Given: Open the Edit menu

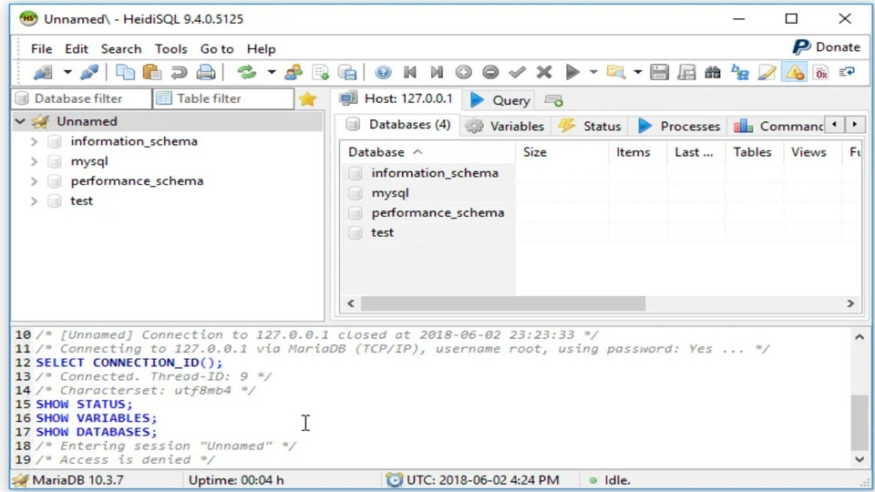Looking at the screenshot, I should (x=77, y=49).
